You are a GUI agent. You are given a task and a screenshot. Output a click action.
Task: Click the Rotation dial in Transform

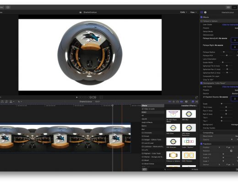tap(231, 151)
